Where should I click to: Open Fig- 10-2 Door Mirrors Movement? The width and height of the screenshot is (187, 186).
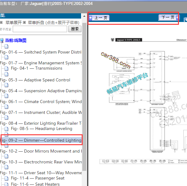click(x=41, y=151)
